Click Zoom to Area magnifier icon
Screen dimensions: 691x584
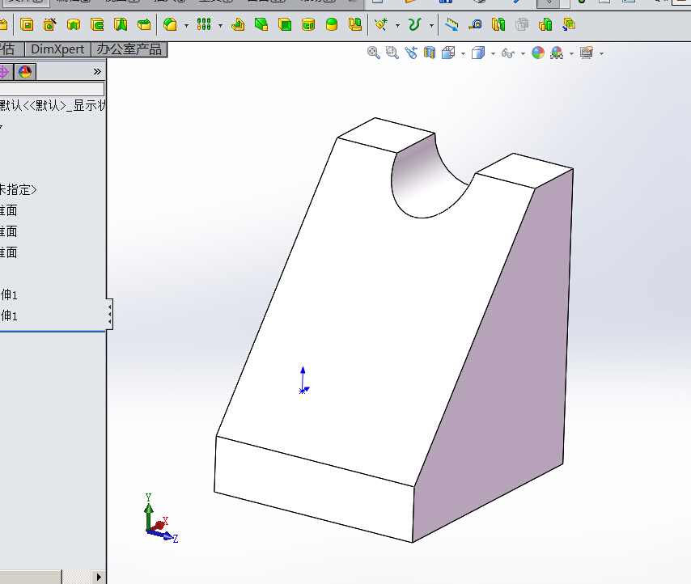tap(392, 53)
